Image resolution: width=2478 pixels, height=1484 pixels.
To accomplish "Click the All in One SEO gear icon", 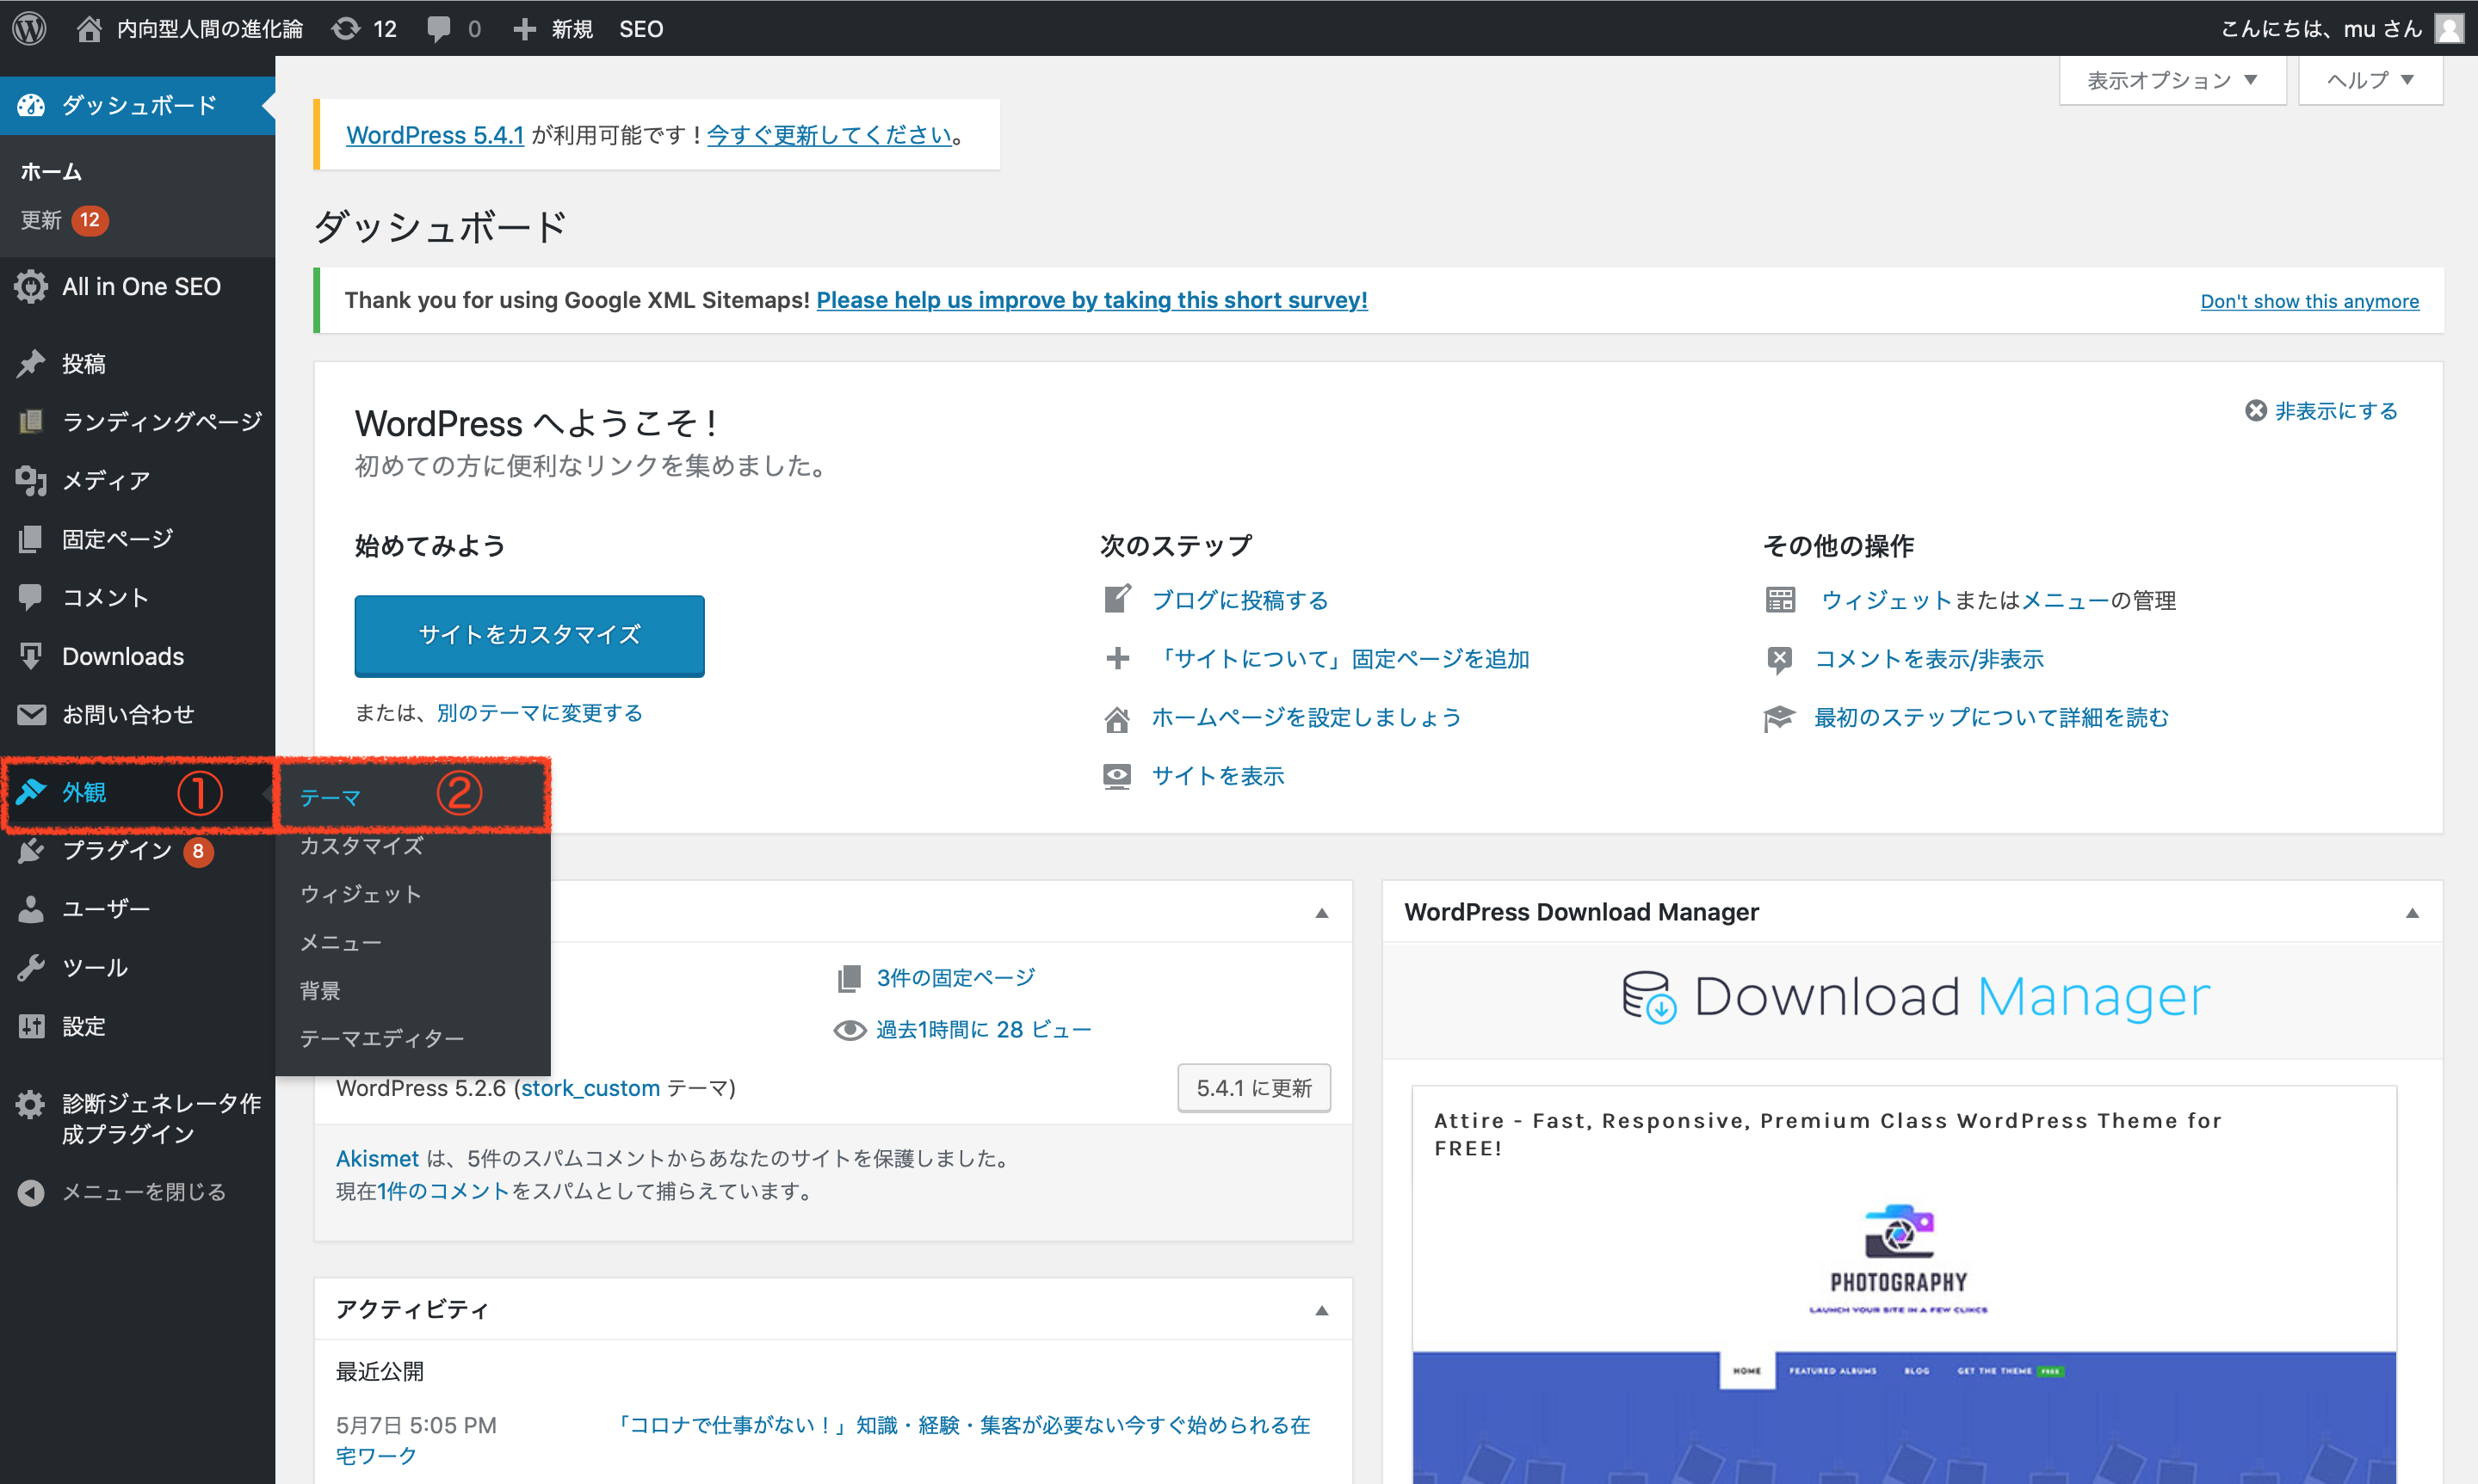I will tap(31, 287).
